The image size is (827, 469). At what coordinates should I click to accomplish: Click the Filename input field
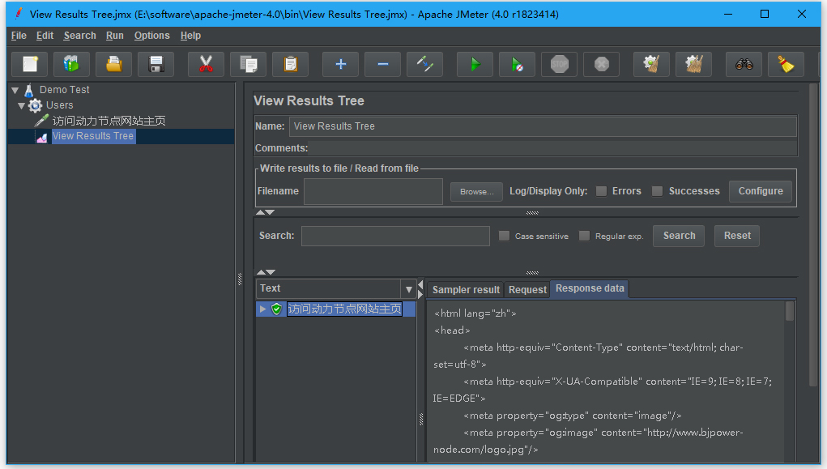click(373, 191)
